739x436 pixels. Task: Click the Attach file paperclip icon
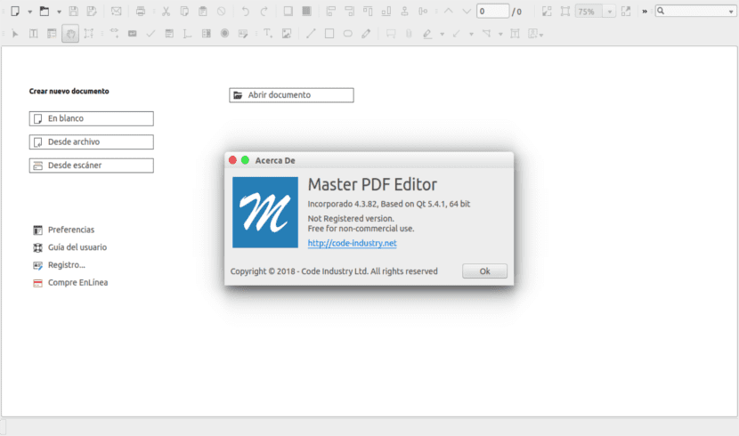409,34
